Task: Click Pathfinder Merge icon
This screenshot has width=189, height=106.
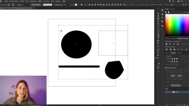Action: click(x=175, y=49)
